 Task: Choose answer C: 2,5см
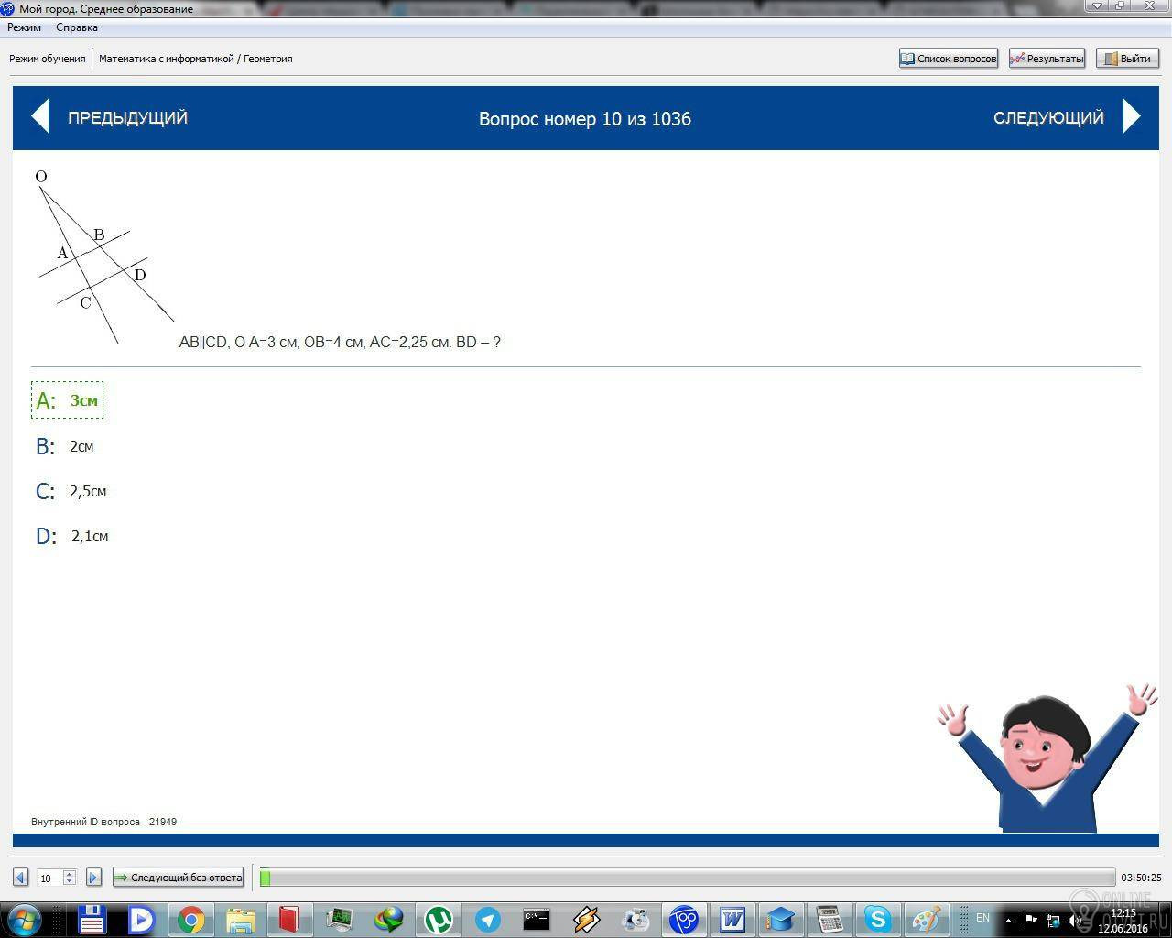(x=88, y=491)
